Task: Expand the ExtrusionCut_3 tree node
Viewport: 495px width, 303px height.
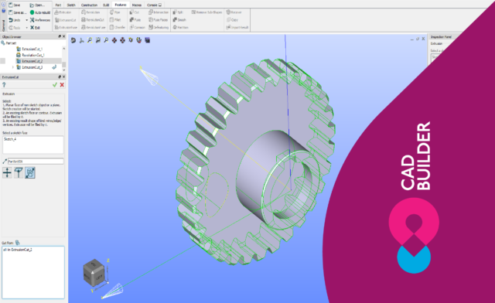Action: pyautogui.click(x=13, y=67)
